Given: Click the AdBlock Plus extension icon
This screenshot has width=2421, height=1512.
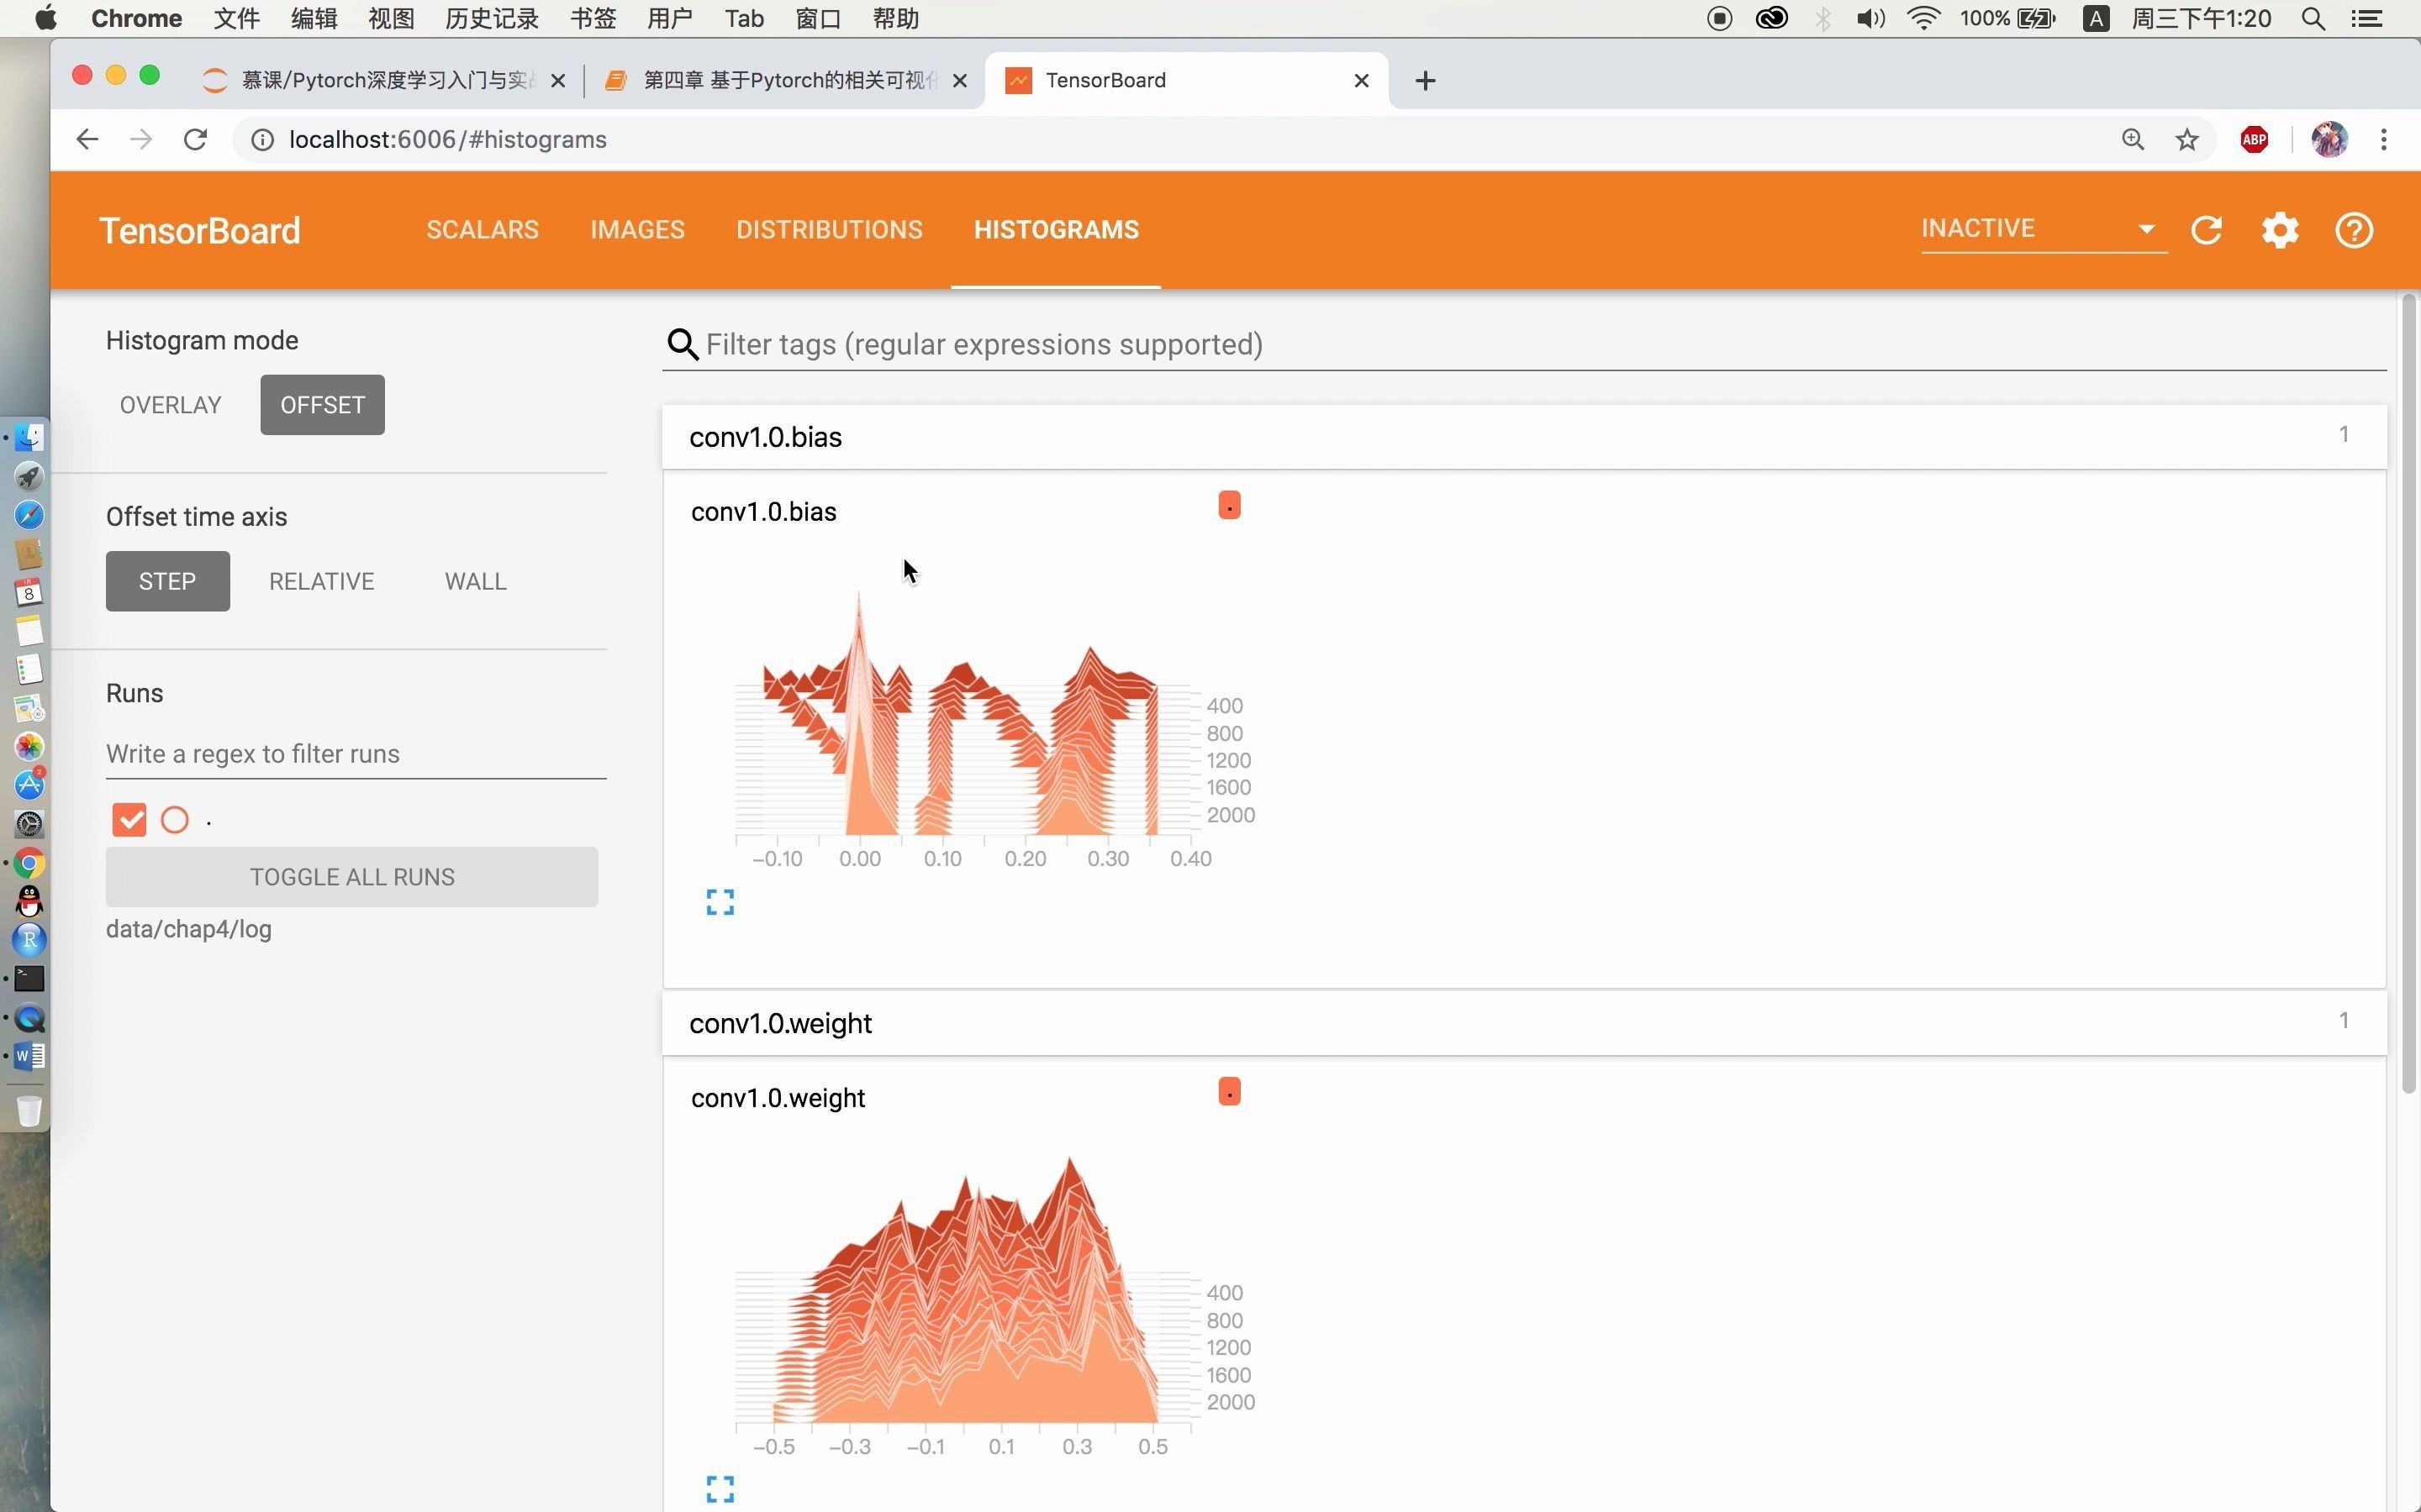Looking at the screenshot, I should pyautogui.click(x=2254, y=140).
